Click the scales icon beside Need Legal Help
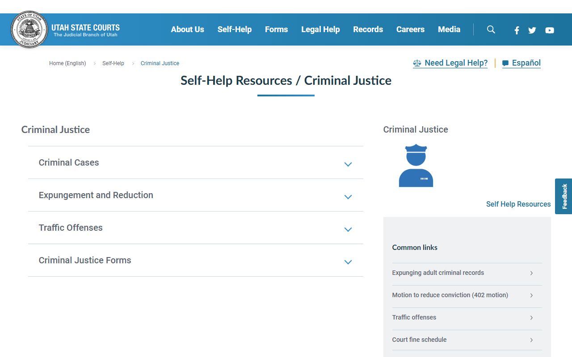This screenshot has width=572, height=357. coord(417,63)
